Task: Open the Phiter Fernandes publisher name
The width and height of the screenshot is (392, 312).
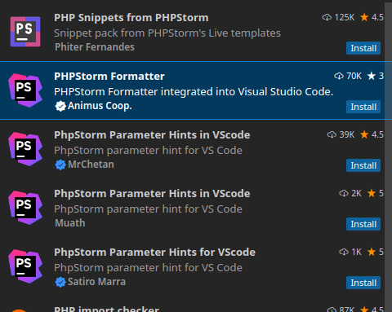Action: point(95,47)
